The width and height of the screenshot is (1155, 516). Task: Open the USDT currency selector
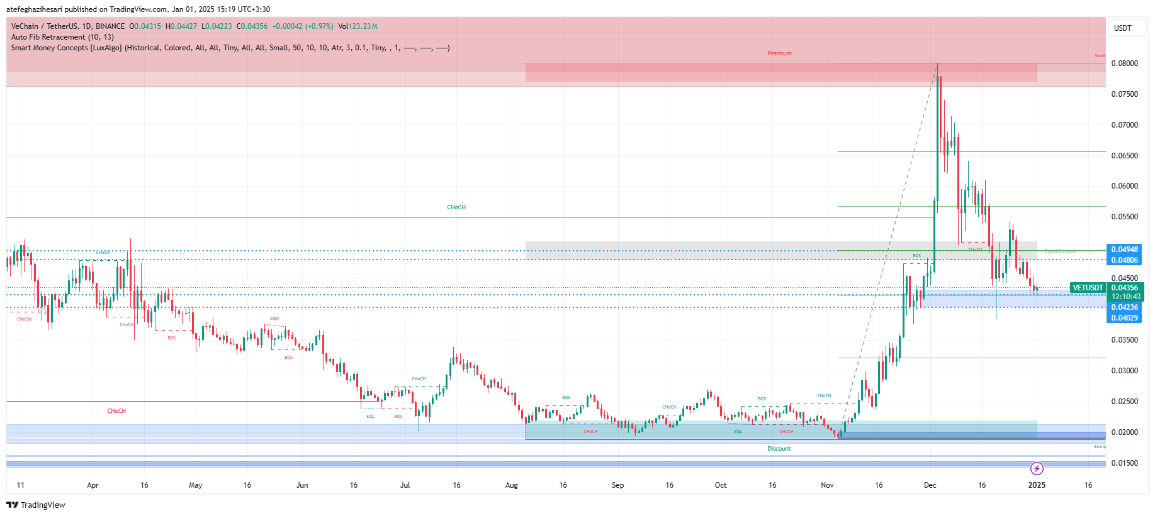tap(1127, 28)
